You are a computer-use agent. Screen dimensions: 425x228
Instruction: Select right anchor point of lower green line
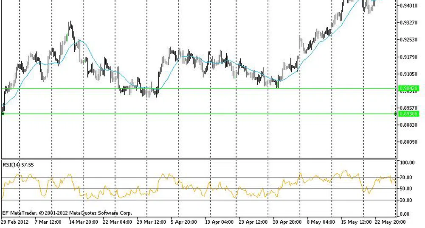point(396,114)
